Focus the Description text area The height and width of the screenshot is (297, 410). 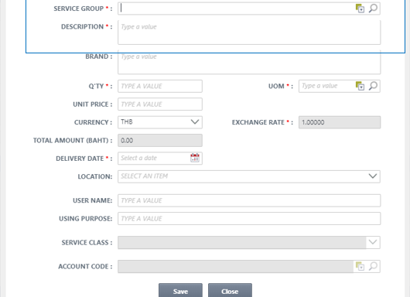(x=249, y=32)
